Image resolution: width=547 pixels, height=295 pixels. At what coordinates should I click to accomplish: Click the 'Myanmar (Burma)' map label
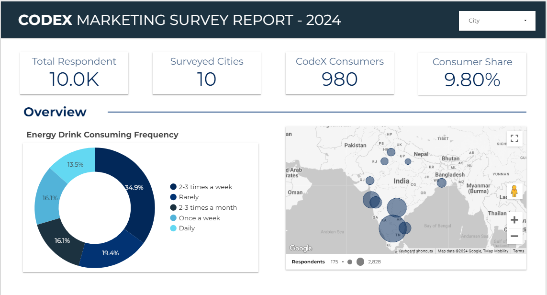click(x=478, y=188)
